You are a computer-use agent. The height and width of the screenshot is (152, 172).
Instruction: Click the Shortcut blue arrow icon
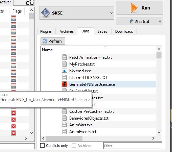tap(131, 21)
